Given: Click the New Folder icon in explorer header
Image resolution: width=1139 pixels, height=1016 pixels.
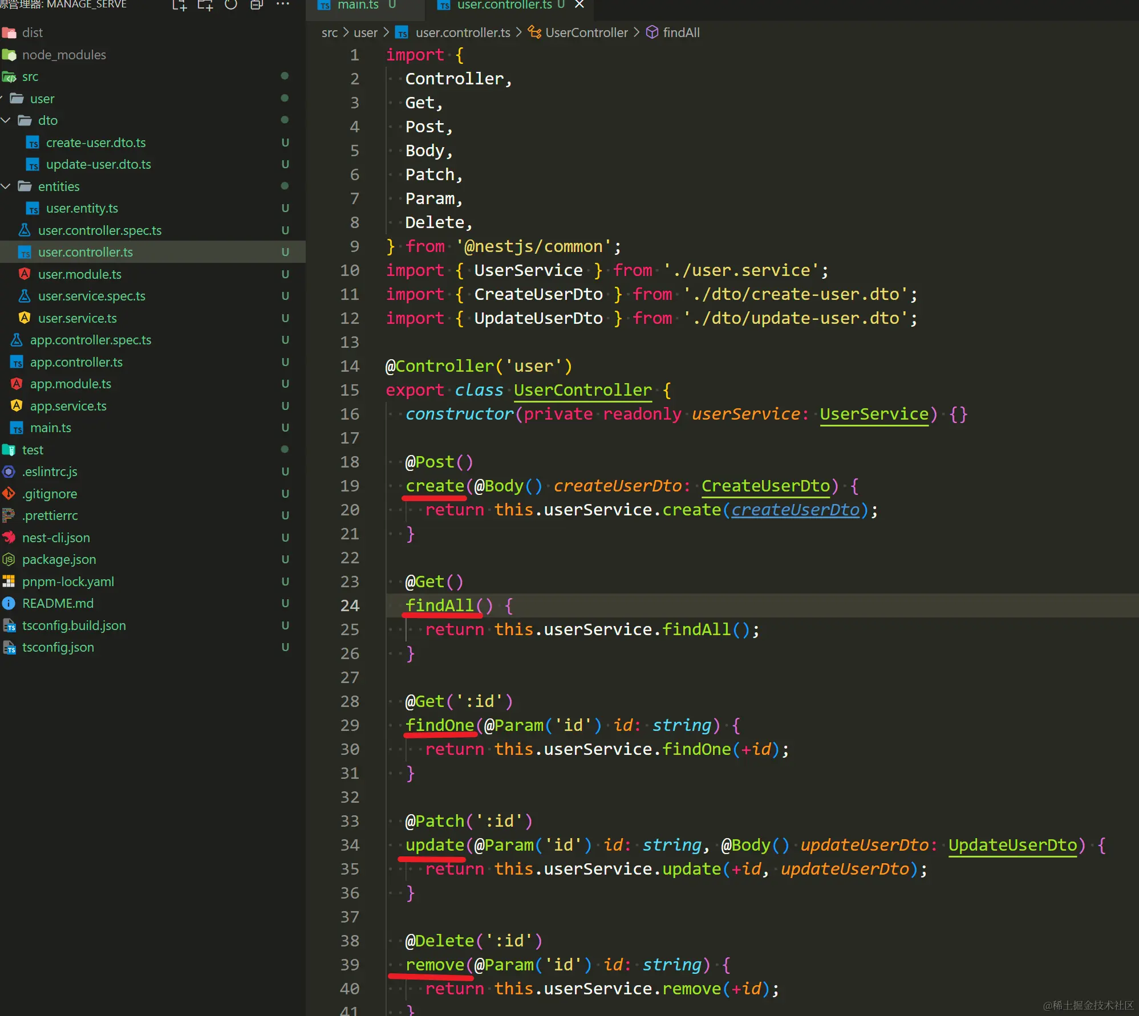Looking at the screenshot, I should [205, 5].
